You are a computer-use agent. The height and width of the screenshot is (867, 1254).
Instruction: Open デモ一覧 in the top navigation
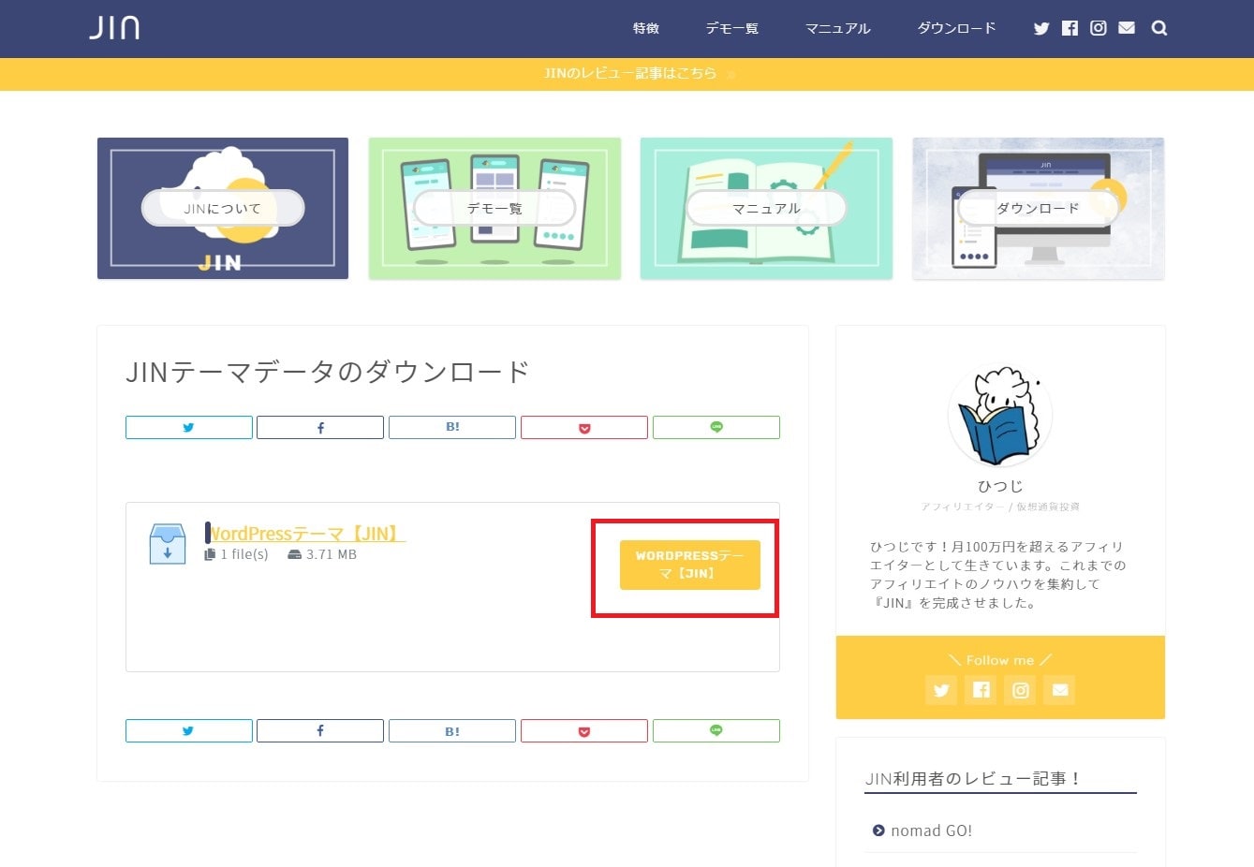732,28
